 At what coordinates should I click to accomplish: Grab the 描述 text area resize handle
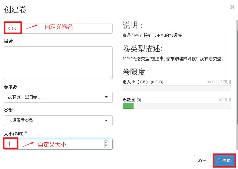[x=111, y=77]
